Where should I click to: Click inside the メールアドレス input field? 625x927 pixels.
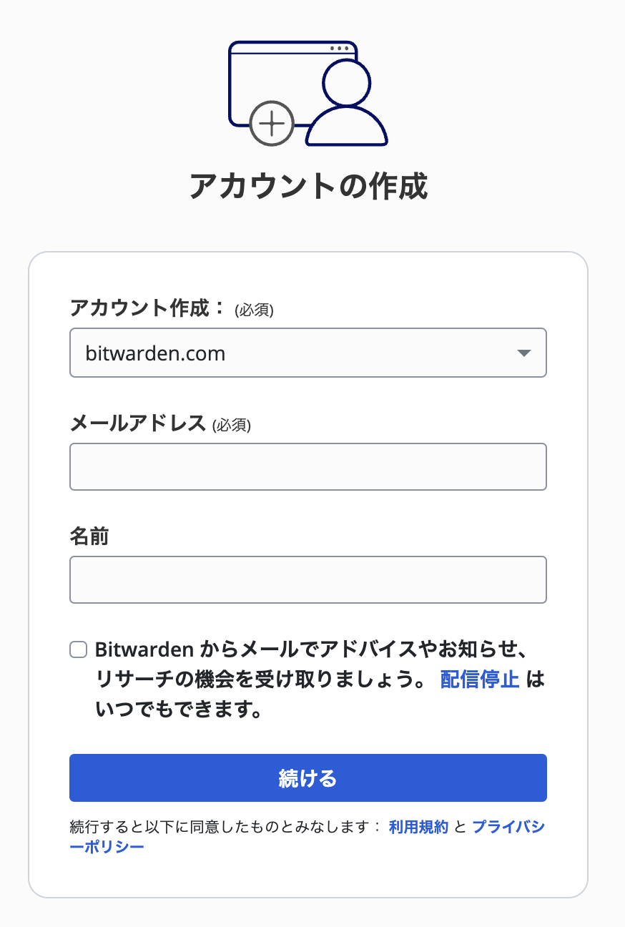point(307,466)
